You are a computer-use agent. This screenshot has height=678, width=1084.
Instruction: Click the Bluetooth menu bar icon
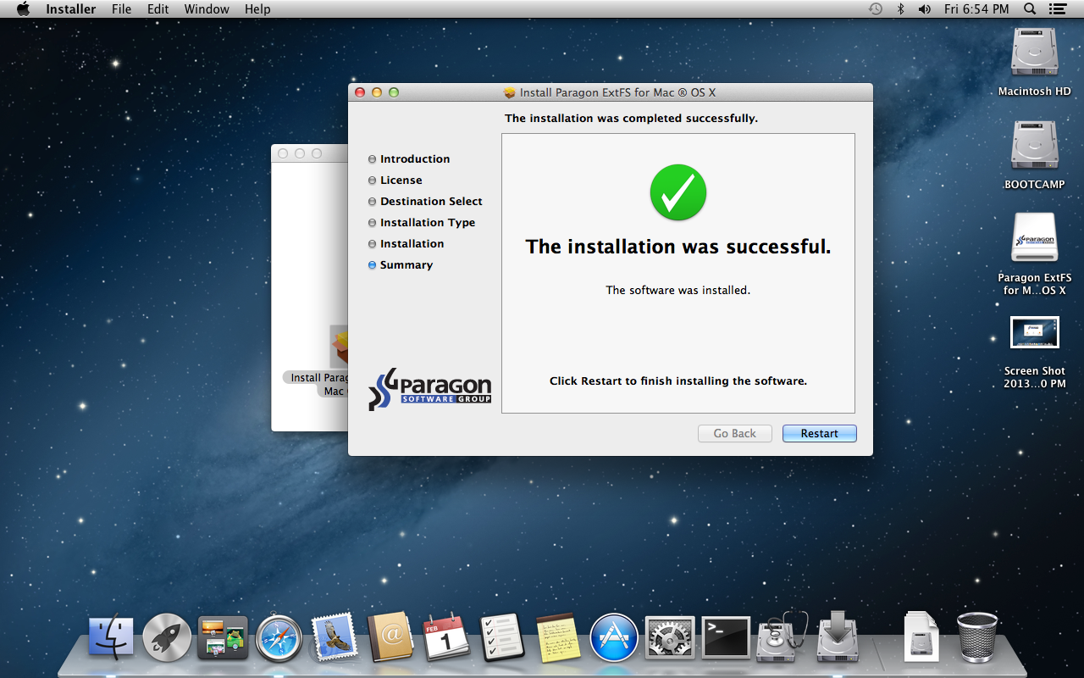901,9
